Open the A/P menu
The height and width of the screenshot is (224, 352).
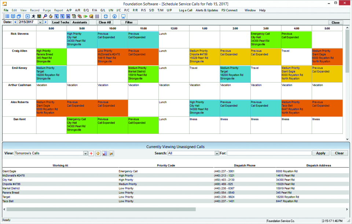(x=69, y=10)
